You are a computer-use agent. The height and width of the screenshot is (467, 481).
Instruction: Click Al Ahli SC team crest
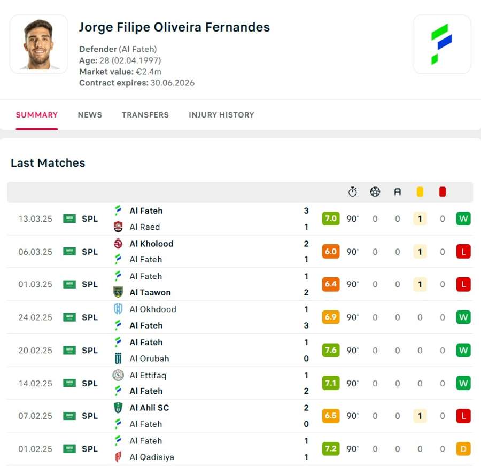(x=118, y=408)
